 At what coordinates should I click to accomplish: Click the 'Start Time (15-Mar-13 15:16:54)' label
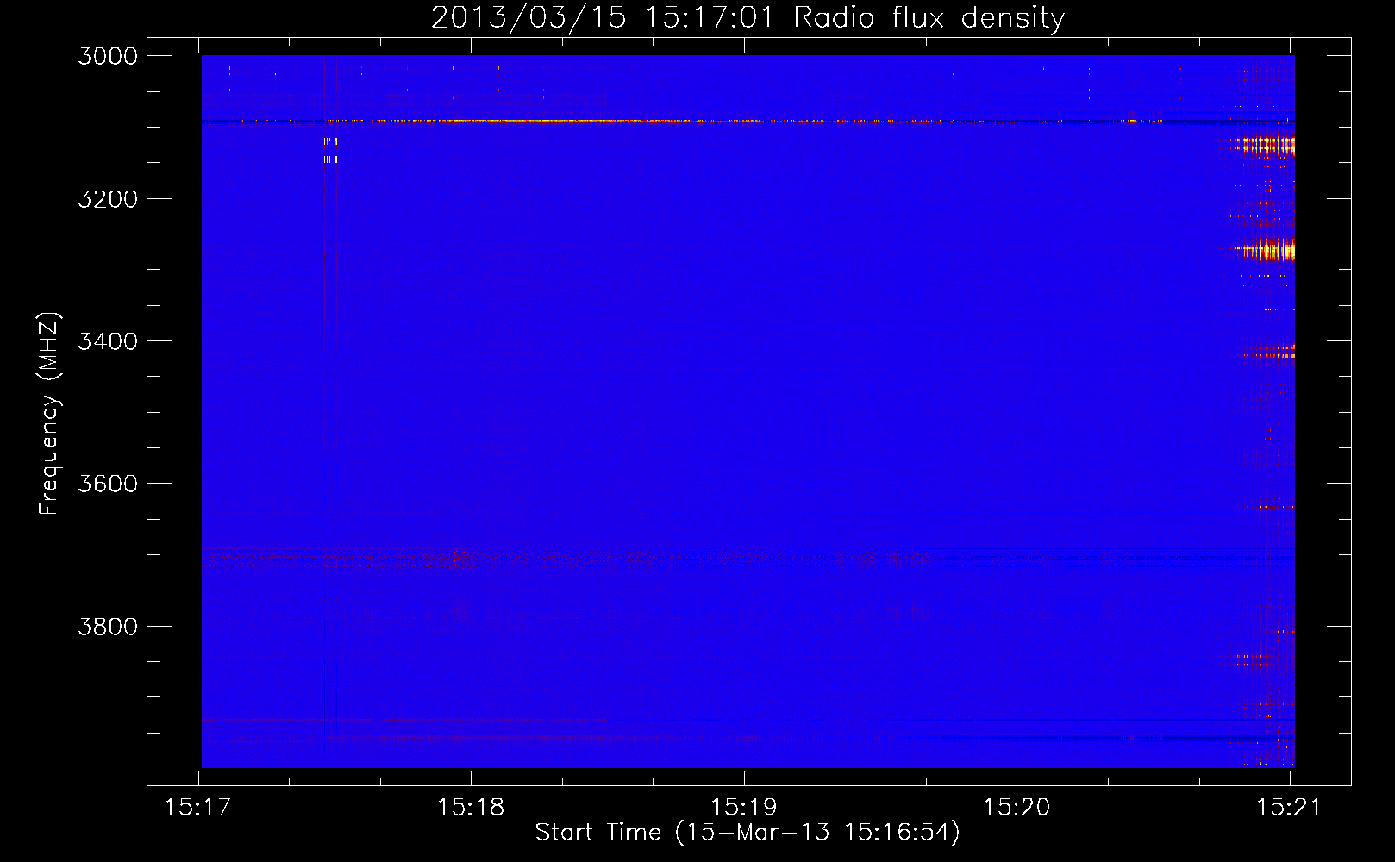tap(748, 833)
